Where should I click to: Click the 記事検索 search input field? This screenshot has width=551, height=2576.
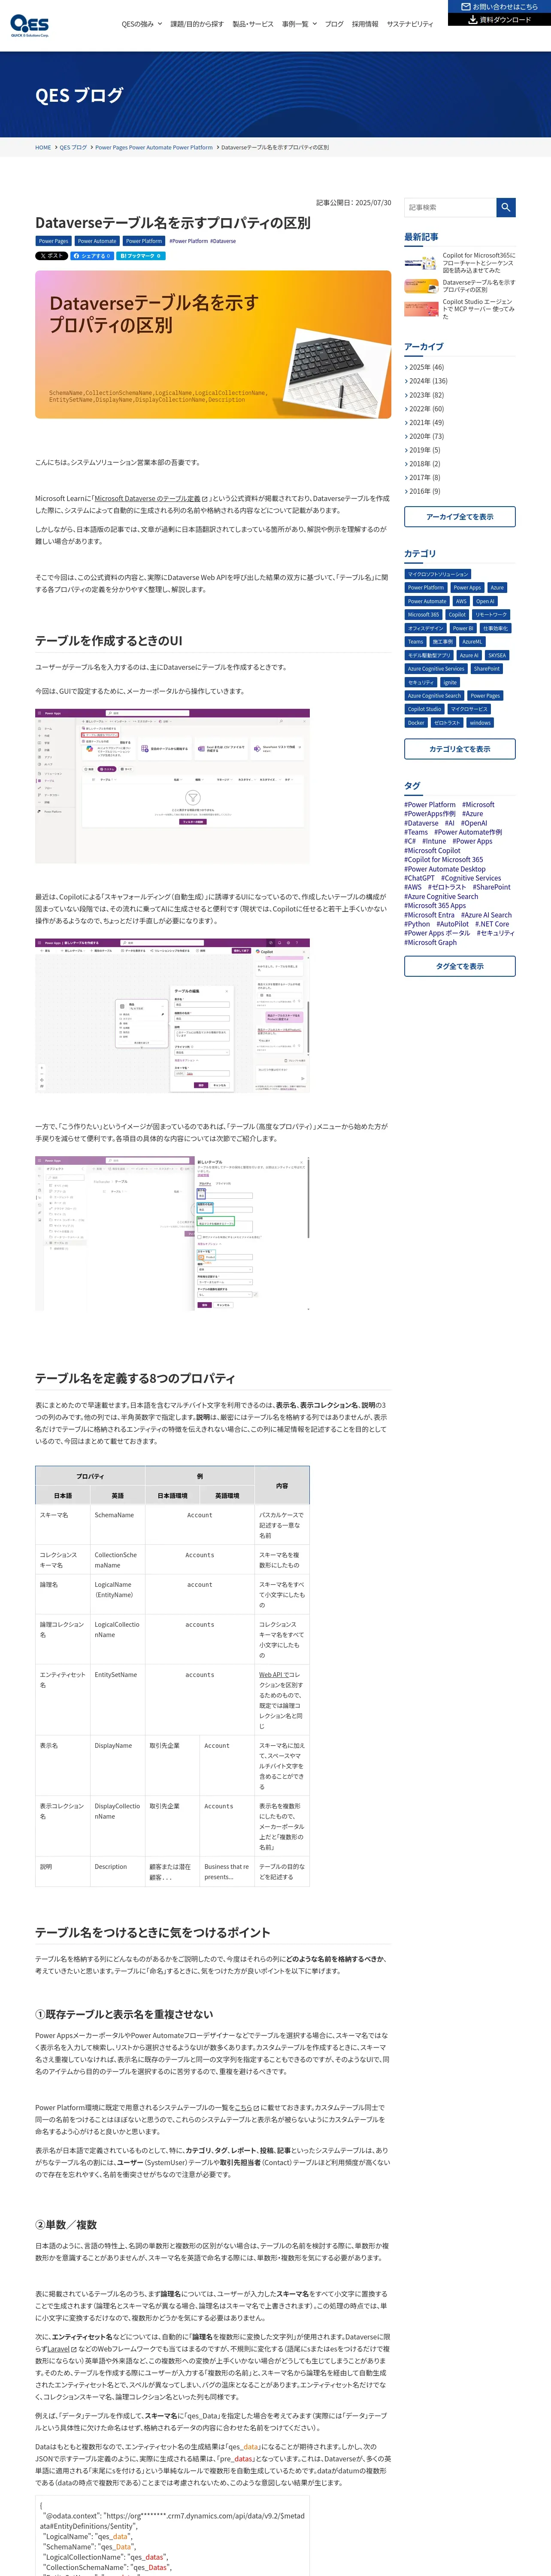450,207
